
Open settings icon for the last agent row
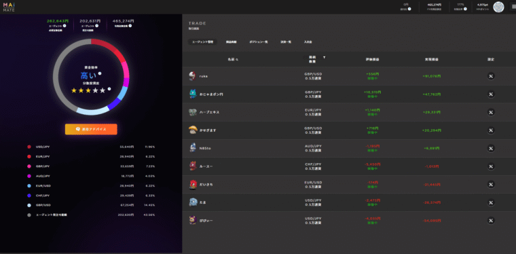[491, 221]
